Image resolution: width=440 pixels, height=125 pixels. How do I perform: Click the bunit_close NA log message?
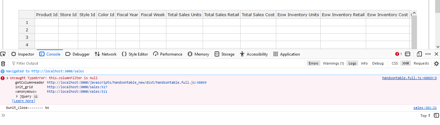click(28, 108)
